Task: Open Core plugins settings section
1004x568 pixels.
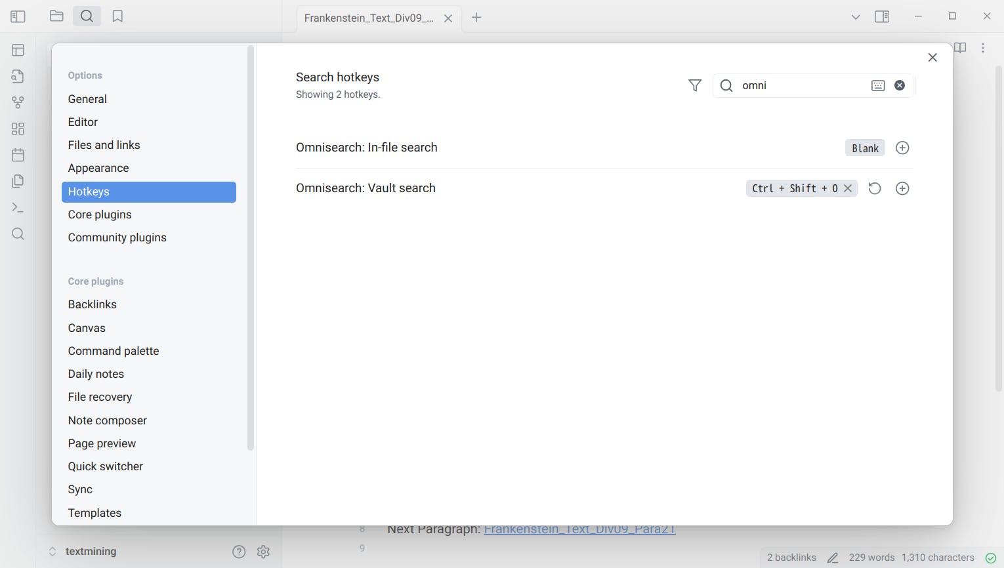Action: point(149,214)
